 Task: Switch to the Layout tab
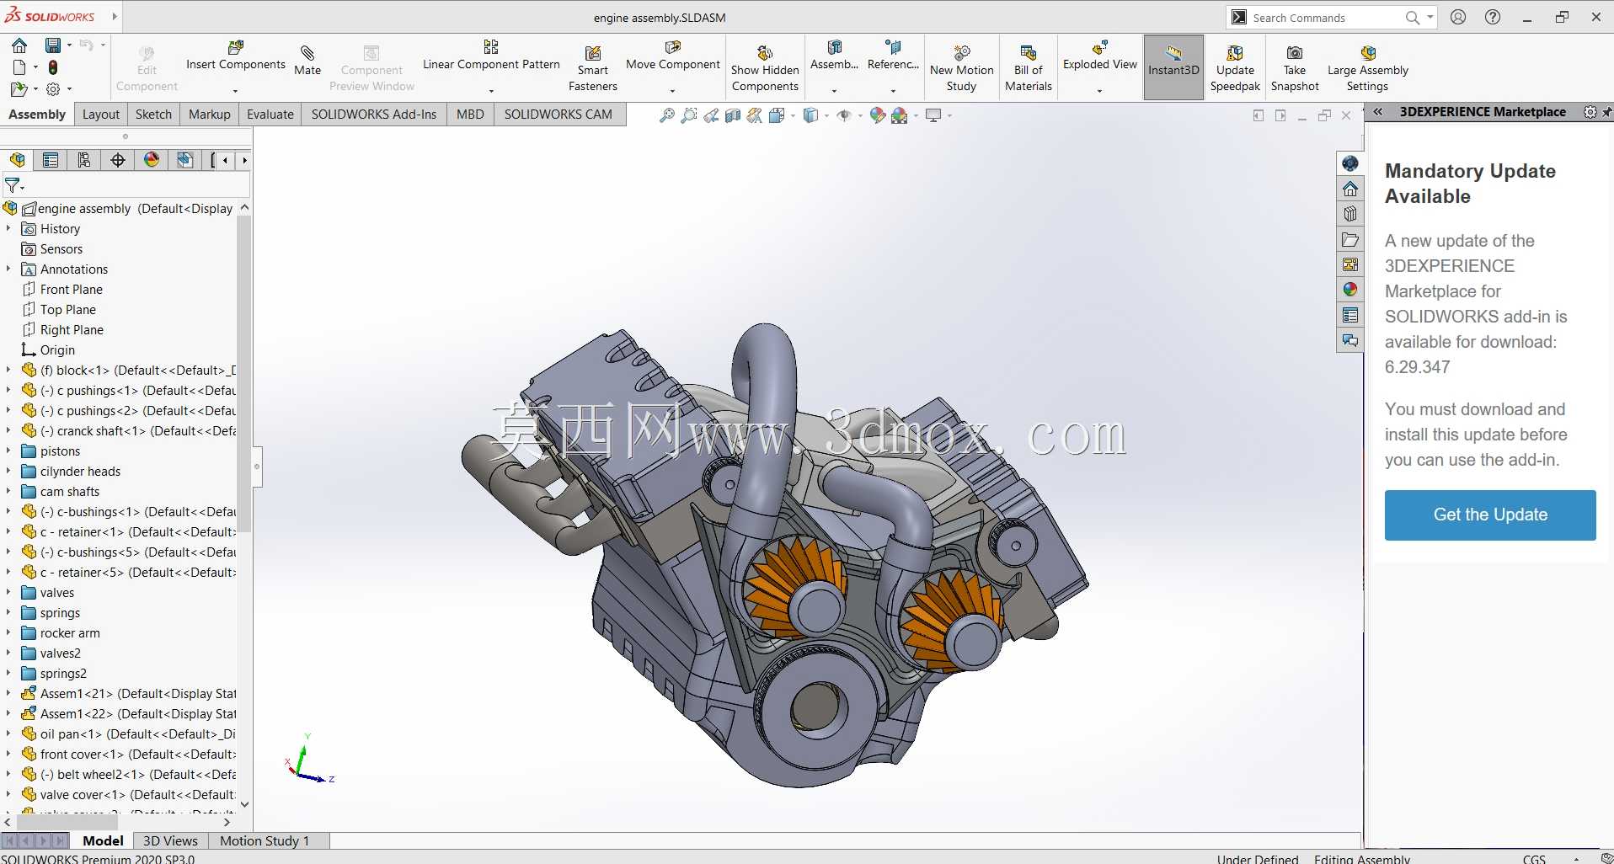coord(101,115)
